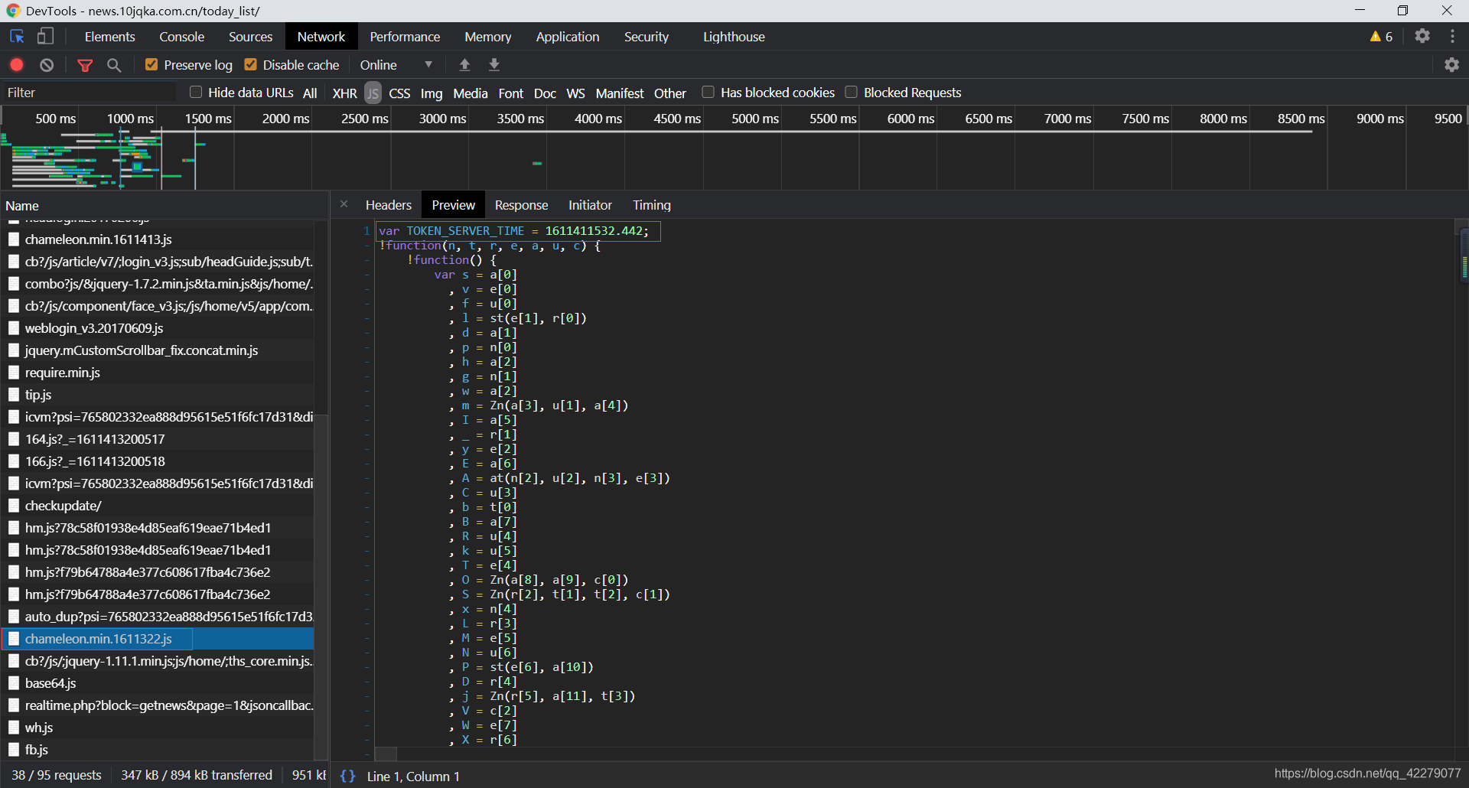Viewport: 1469px width, 788px height.
Task: Open Network settings gear icon
Action: point(1452,65)
